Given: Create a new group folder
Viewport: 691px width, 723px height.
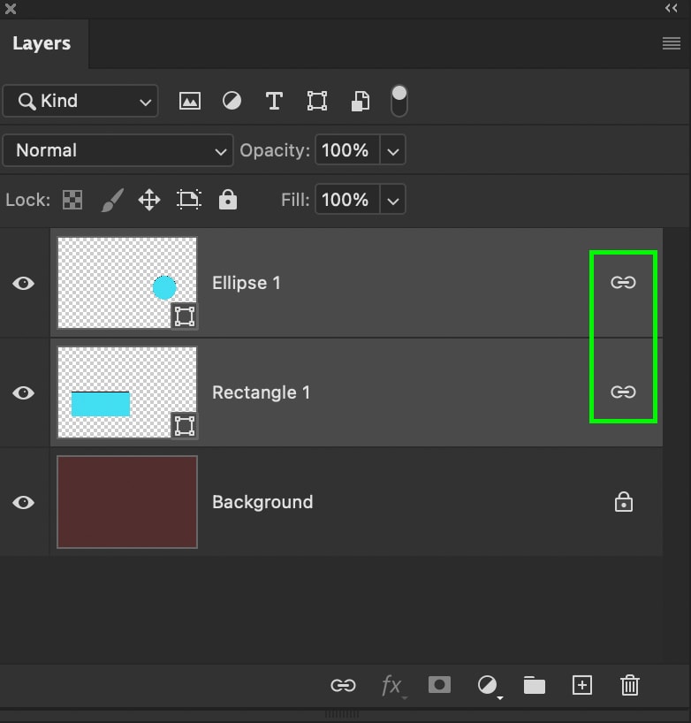Looking at the screenshot, I should click(535, 685).
